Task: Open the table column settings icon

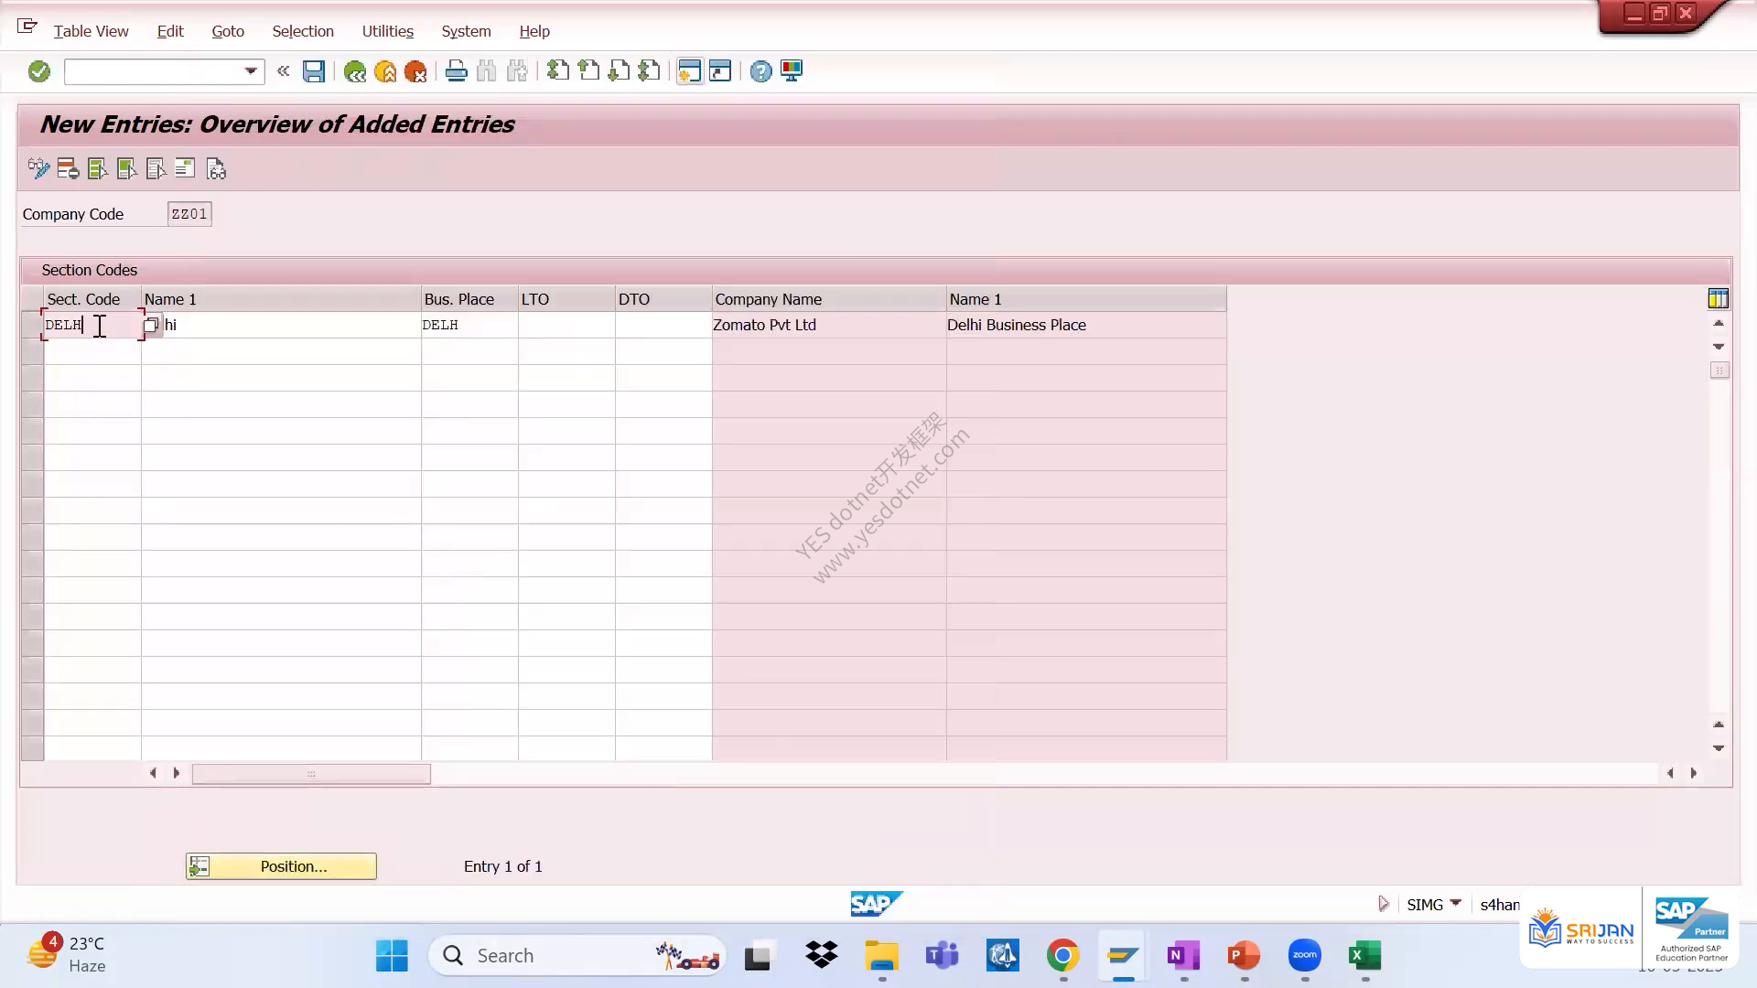Action: pos(1718,299)
